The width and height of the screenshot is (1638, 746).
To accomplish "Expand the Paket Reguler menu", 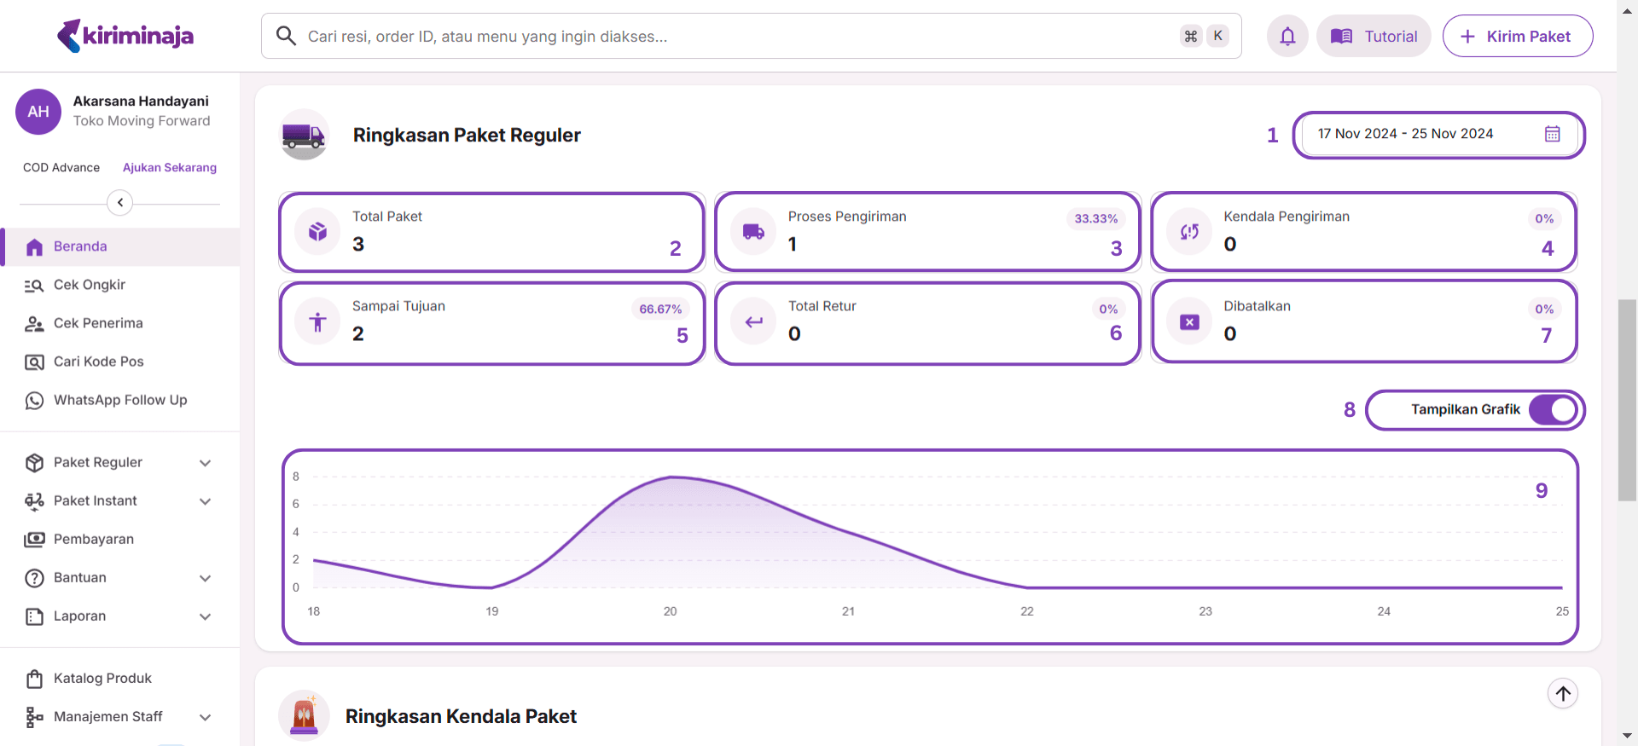I will coord(205,463).
